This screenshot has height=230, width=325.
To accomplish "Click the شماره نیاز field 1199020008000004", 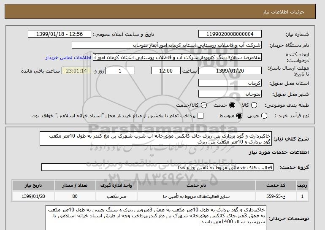I will (x=230, y=34).
